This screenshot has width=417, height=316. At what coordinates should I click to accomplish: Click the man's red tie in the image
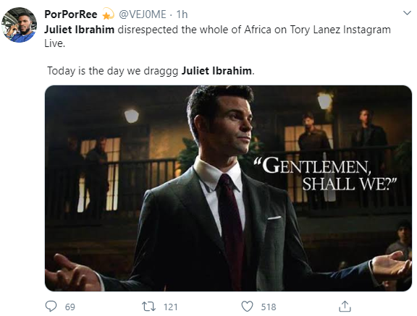pos(231,226)
